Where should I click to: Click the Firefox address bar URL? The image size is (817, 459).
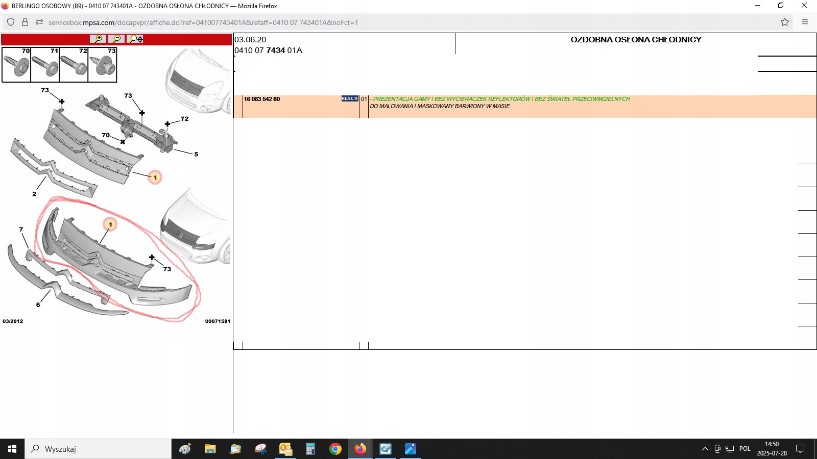(203, 22)
